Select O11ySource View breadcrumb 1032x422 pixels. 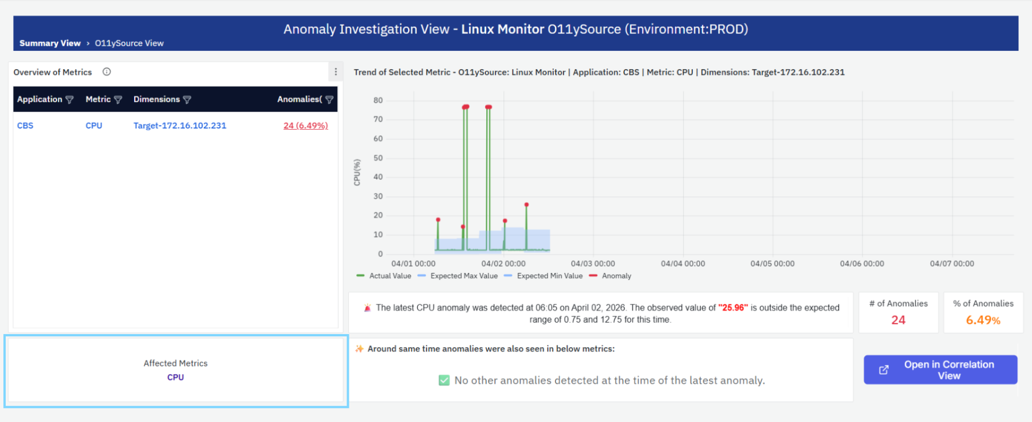pos(129,43)
